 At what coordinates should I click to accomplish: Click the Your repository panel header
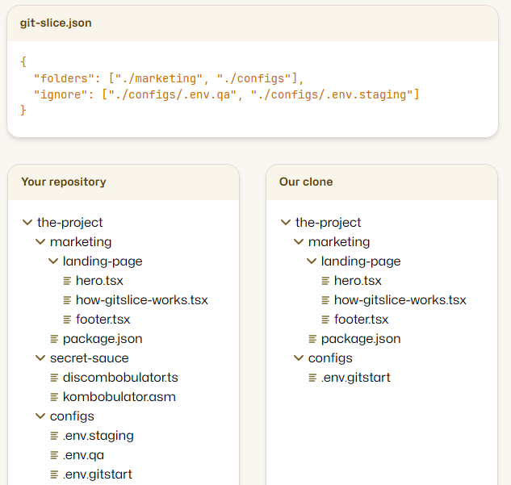(64, 182)
